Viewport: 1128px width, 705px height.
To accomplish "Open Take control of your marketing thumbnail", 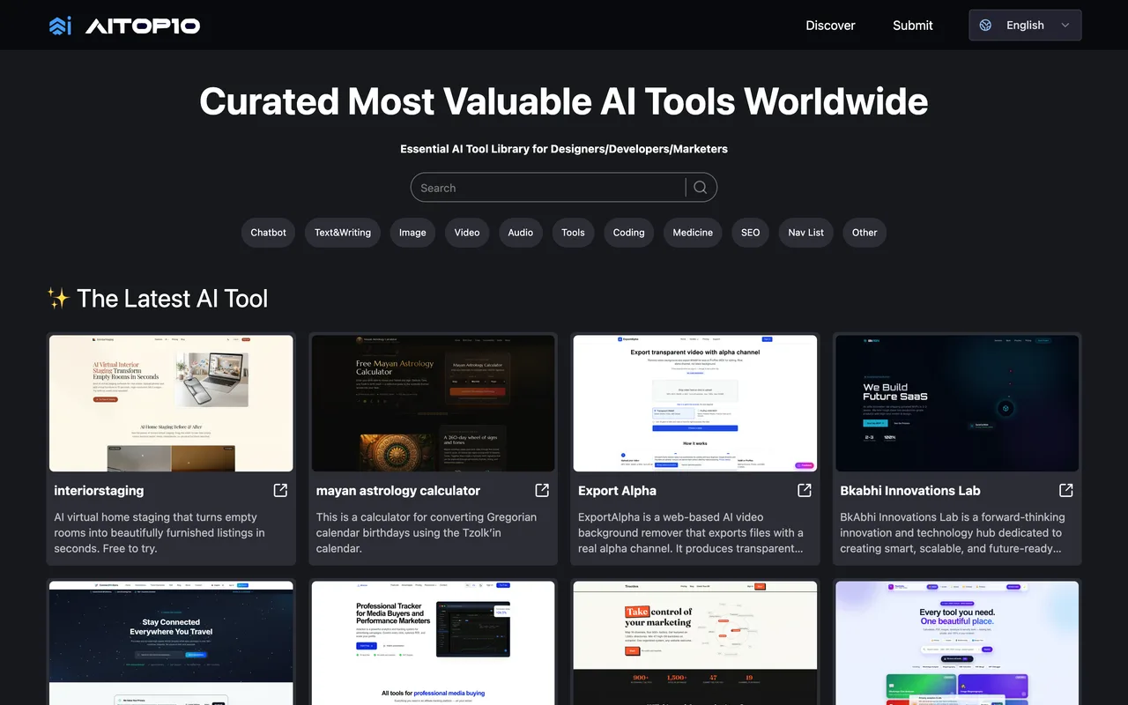I will (695, 642).
